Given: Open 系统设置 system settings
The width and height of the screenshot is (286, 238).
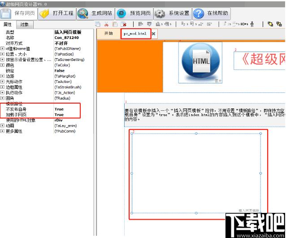Looking at the screenshot, I should [x=173, y=13].
